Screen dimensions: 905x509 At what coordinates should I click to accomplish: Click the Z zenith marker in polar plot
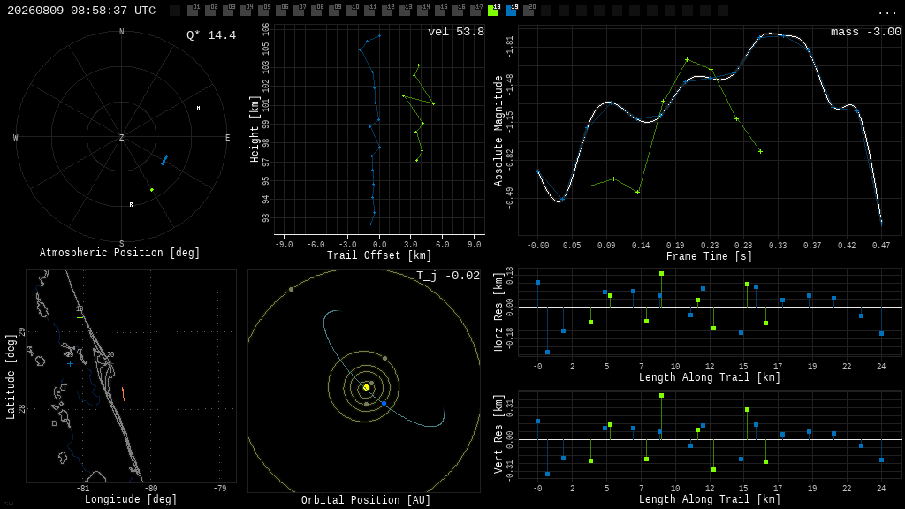point(121,137)
